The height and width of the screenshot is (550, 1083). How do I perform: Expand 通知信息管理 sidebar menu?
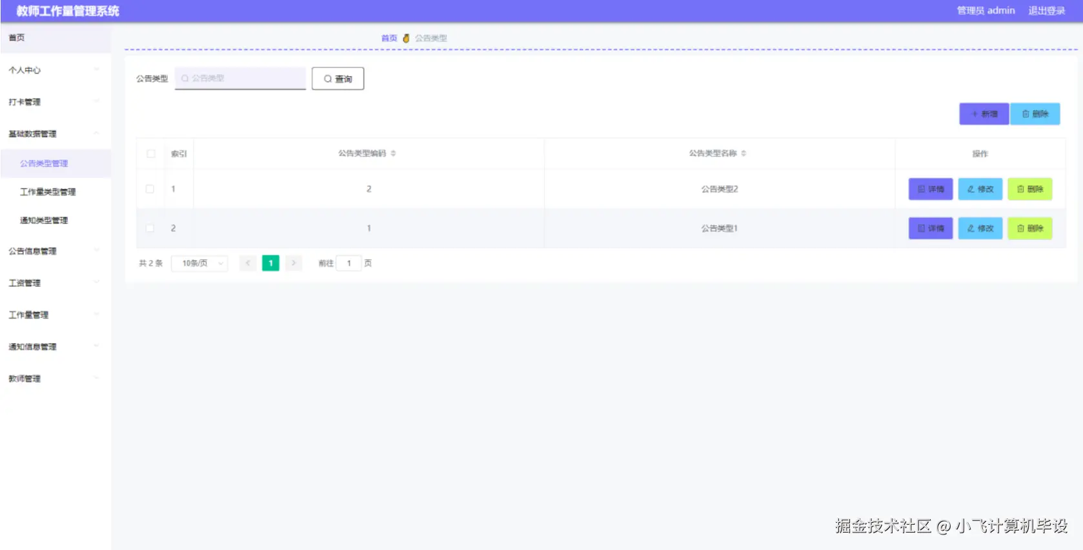click(x=56, y=346)
